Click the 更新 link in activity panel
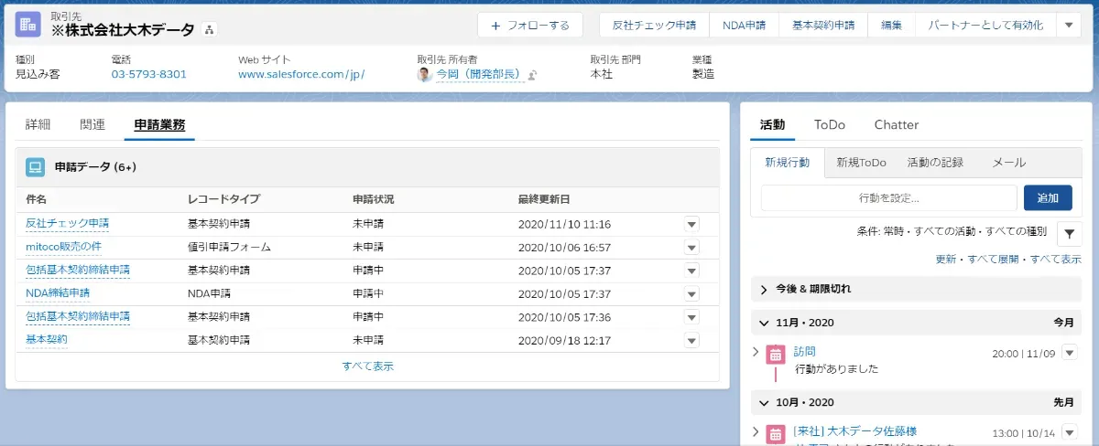The width and height of the screenshot is (1099, 446). tap(946, 260)
